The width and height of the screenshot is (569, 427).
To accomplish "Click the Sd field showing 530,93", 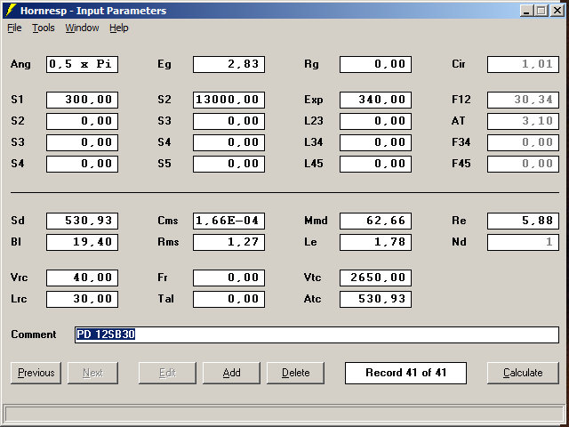I will pyautogui.click(x=82, y=221).
